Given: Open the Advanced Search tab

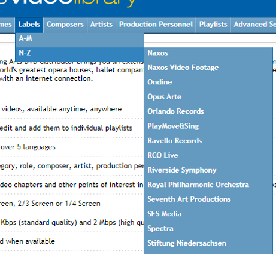Looking at the screenshot, I should [x=254, y=25].
